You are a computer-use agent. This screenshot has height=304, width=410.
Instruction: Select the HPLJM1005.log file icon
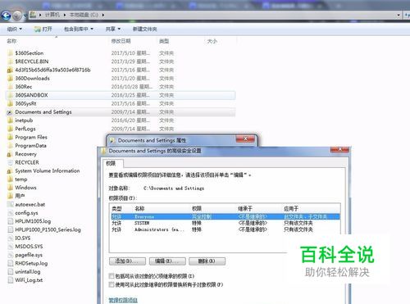(10, 221)
